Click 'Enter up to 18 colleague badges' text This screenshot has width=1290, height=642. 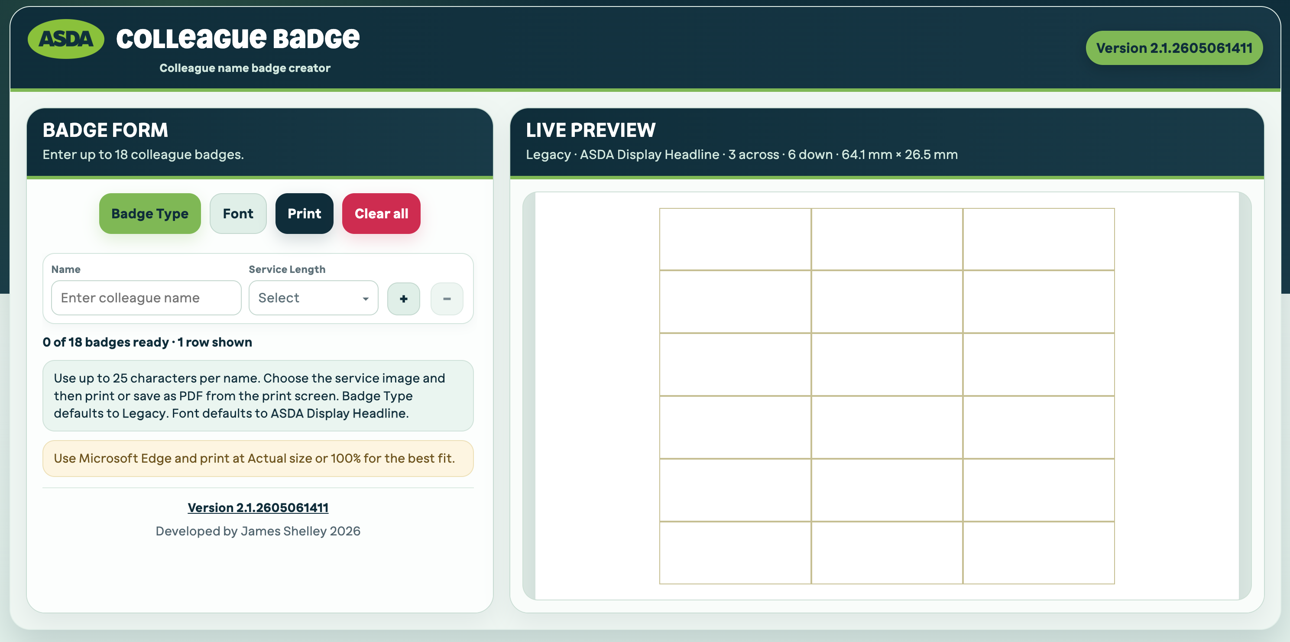(x=143, y=154)
